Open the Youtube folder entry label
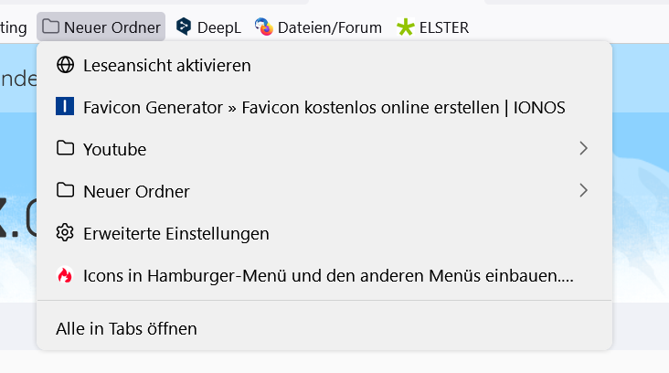669x373 pixels. [114, 149]
